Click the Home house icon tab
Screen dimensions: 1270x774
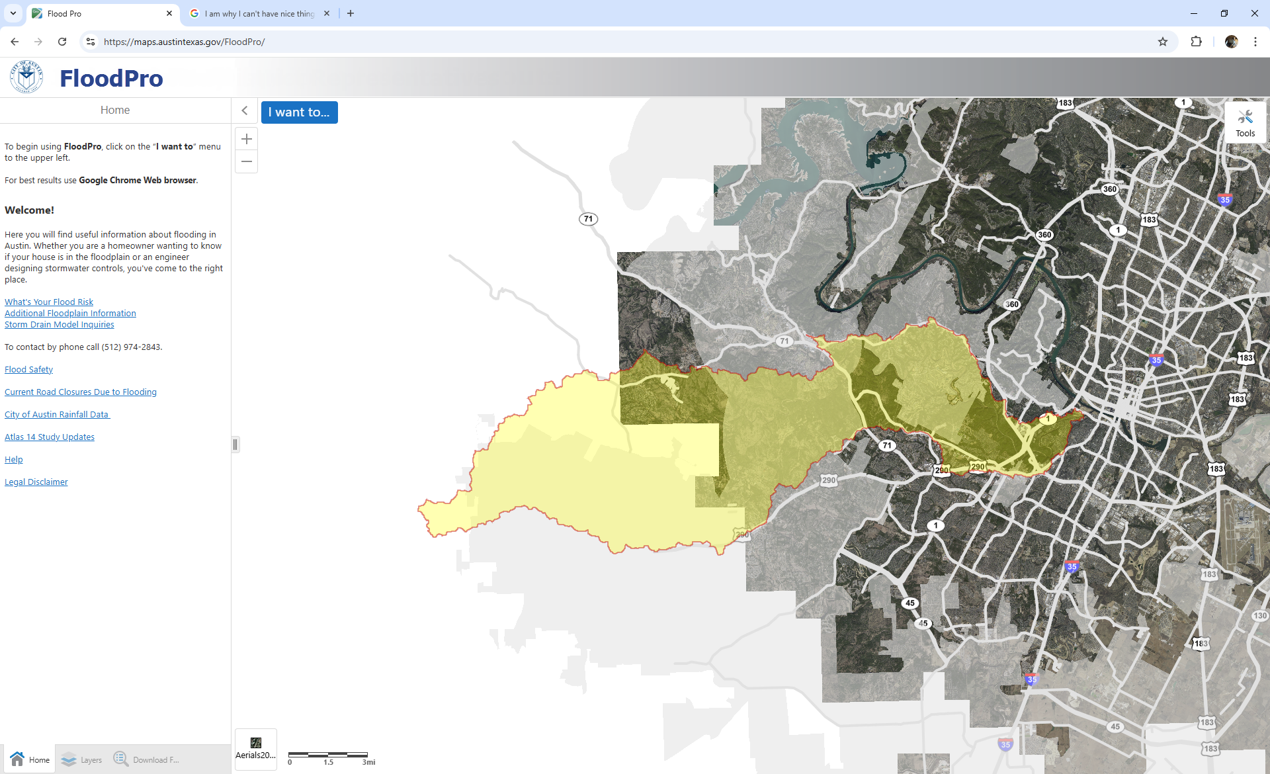[x=30, y=759]
